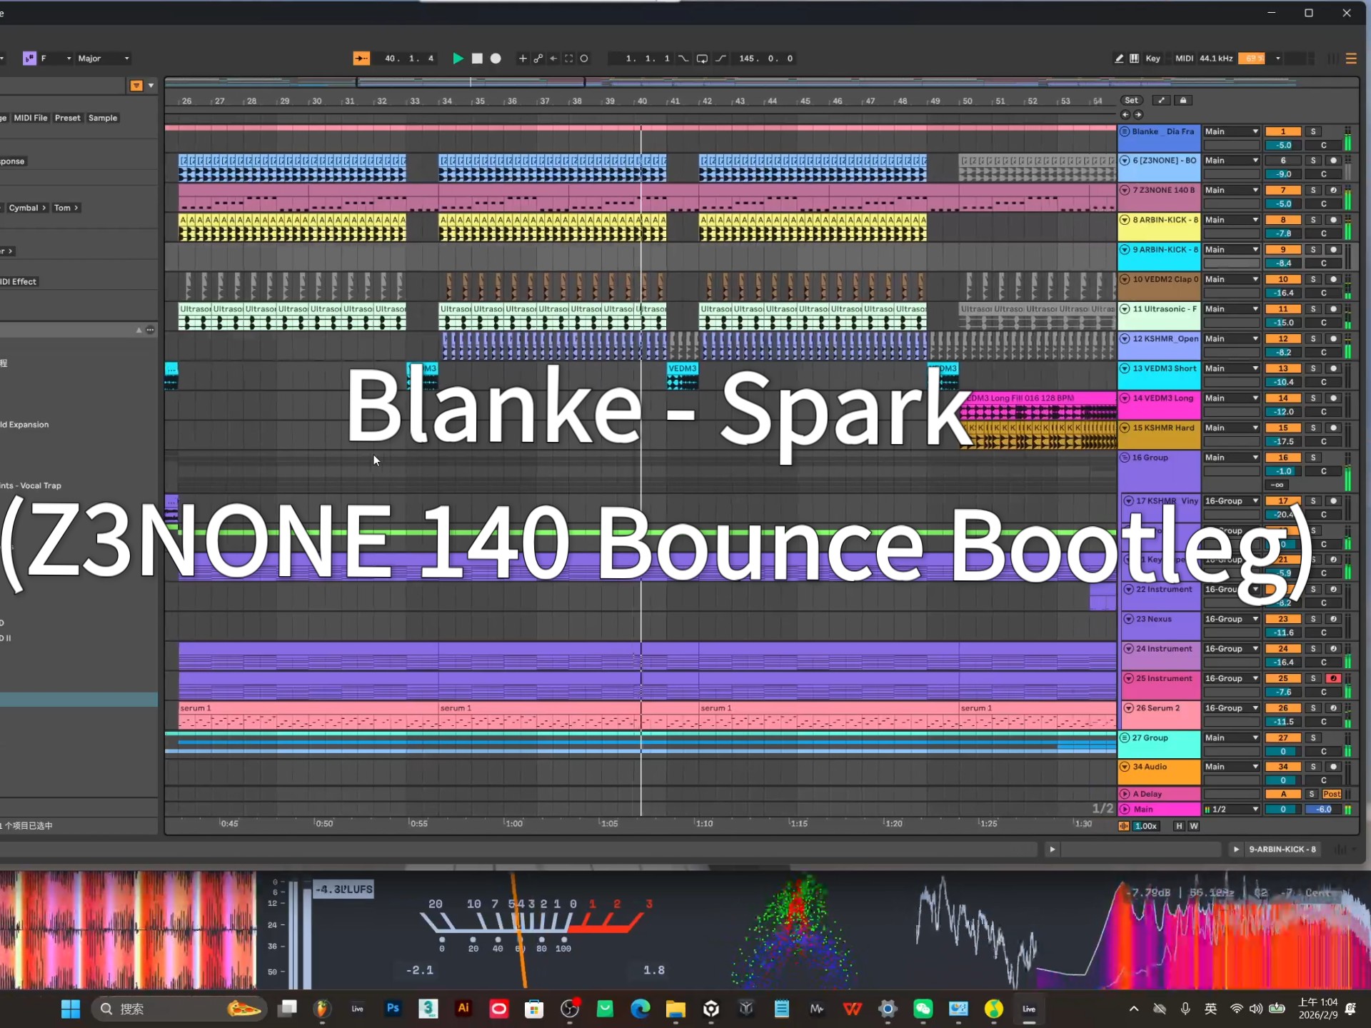Toggle the Automation Arm icon
The image size is (1371, 1028).
pyautogui.click(x=538, y=59)
